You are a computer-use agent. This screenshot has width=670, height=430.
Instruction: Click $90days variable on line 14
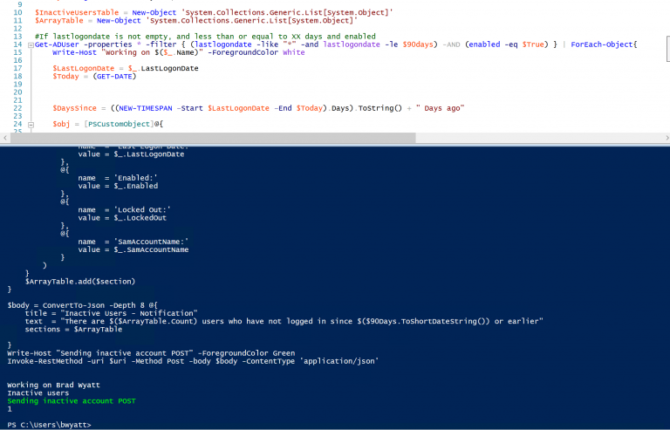(418, 44)
